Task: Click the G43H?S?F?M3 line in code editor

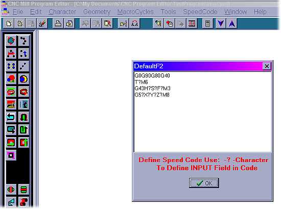Action: pos(153,88)
